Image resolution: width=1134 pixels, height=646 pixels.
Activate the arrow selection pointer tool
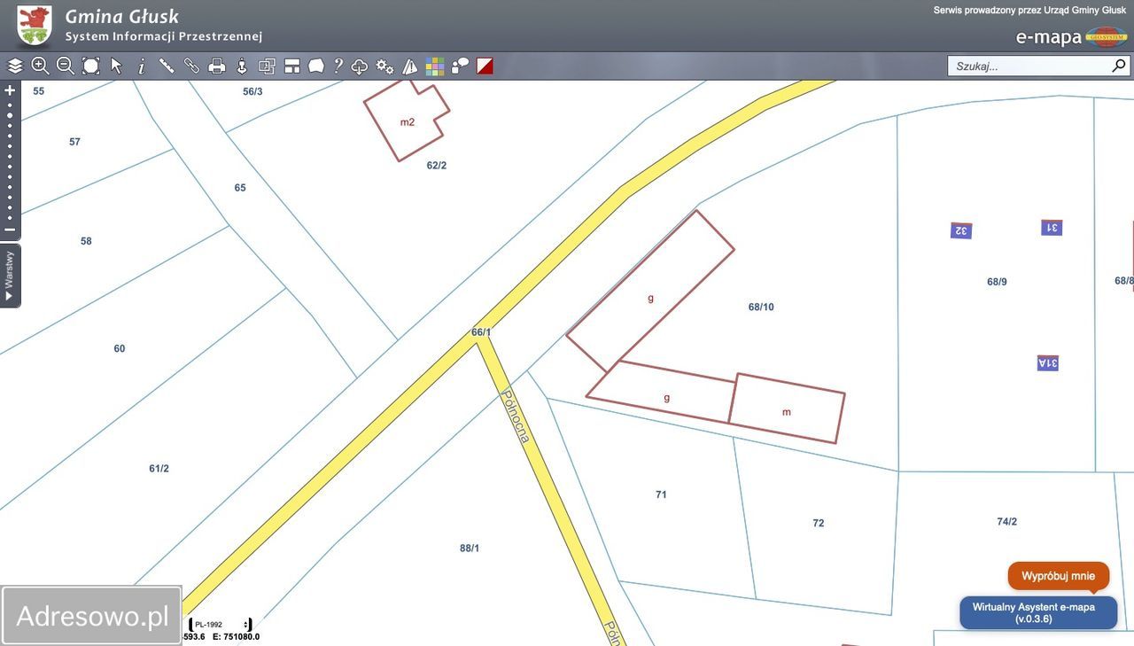click(116, 66)
